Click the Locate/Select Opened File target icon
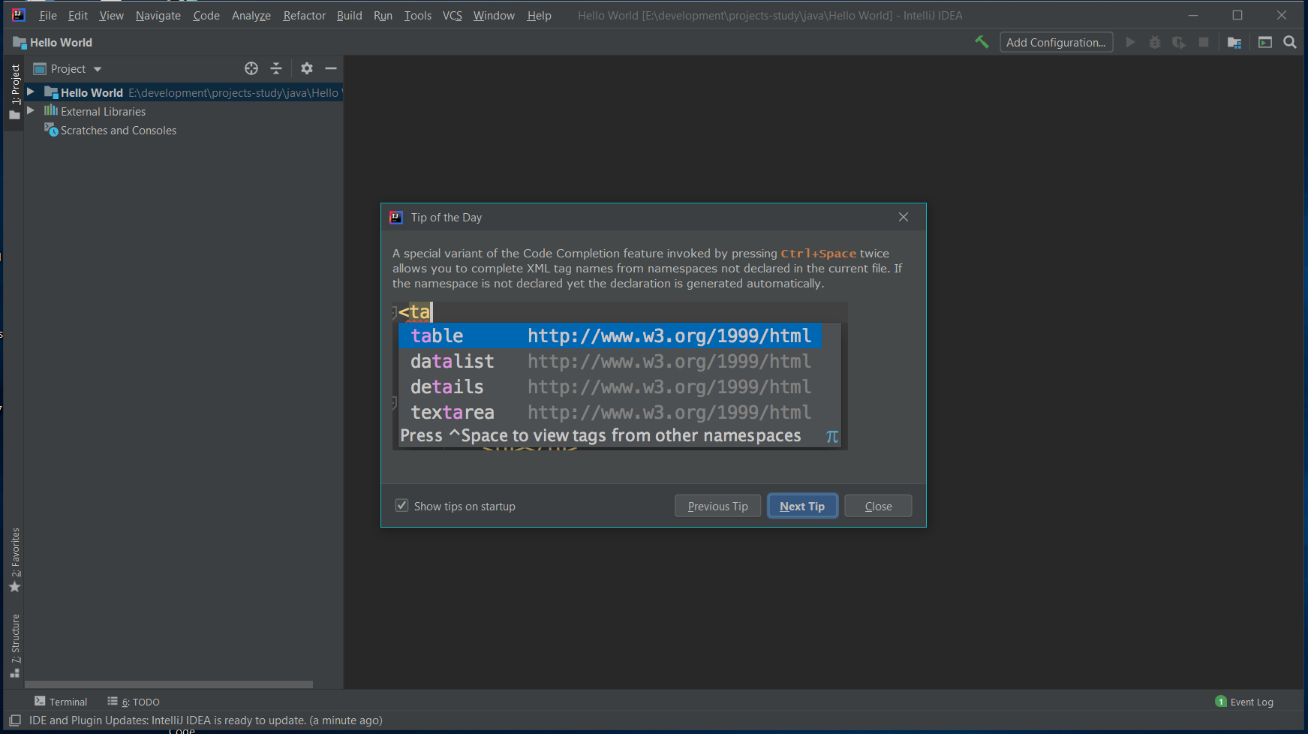The height and width of the screenshot is (734, 1308). tap(251, 68)
